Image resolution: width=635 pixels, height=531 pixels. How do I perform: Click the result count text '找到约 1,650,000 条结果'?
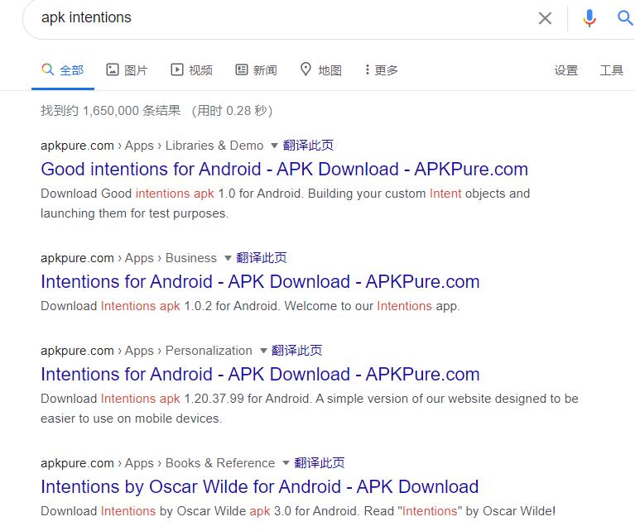tap(111, 111)
